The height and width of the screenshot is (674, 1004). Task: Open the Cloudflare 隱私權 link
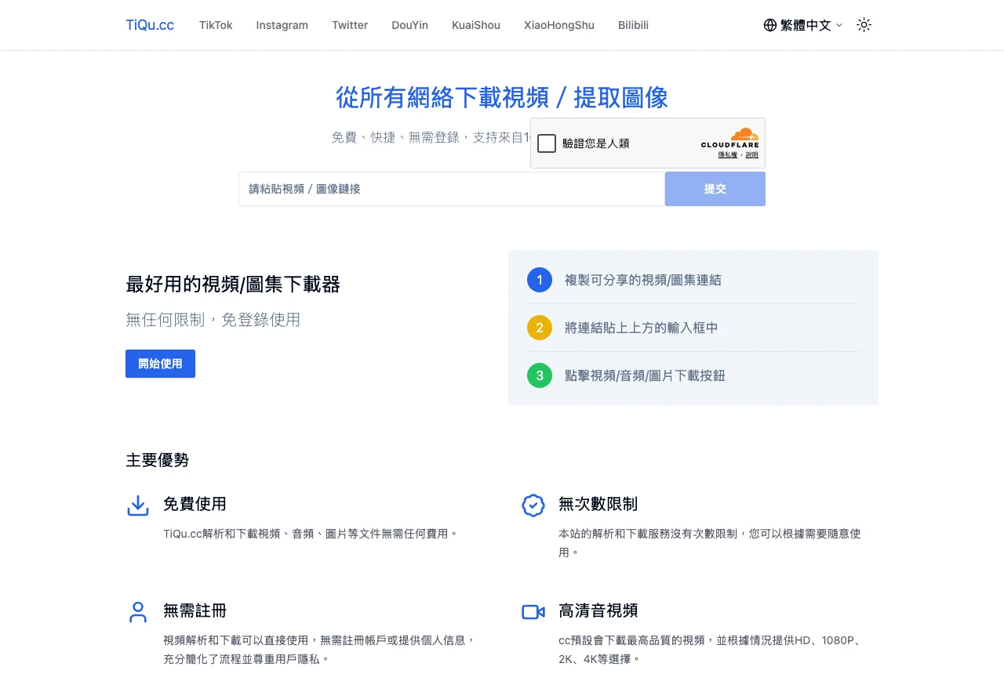click(x=727, y=155)
